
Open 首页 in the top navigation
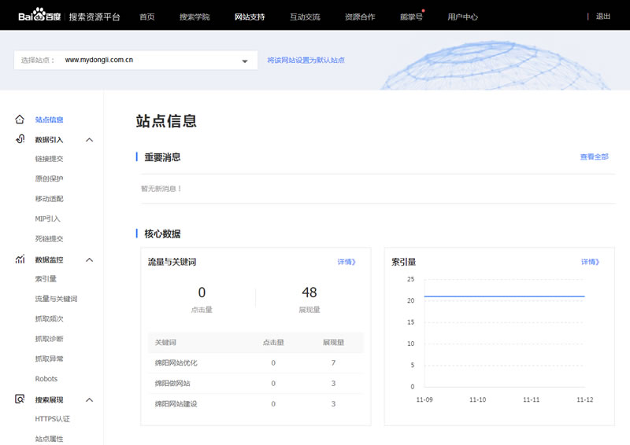146,17
